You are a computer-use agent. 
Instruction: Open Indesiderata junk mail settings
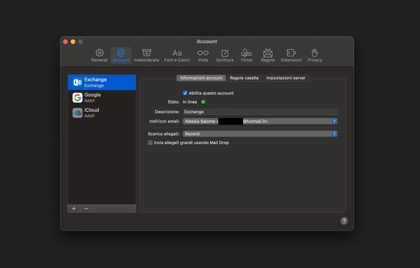click(x=147, y=56)
